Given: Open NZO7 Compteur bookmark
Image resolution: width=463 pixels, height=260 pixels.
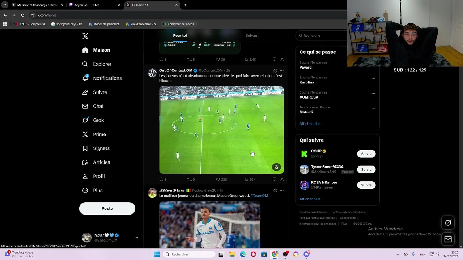Looking at the screenshot, I should [x=31, y=24].
